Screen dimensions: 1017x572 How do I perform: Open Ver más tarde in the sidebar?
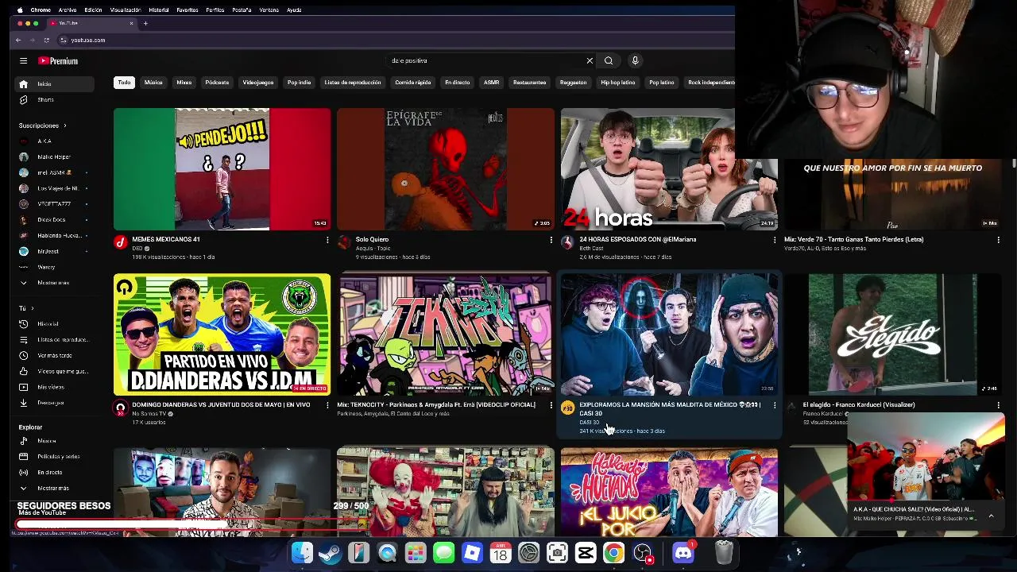click(55, 355)
